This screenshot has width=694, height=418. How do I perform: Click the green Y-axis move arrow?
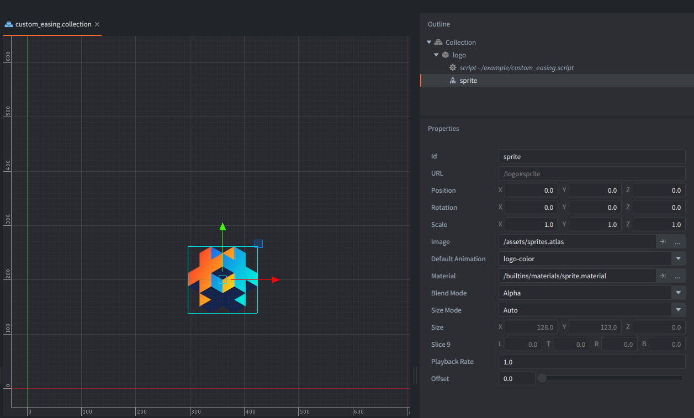222,226
